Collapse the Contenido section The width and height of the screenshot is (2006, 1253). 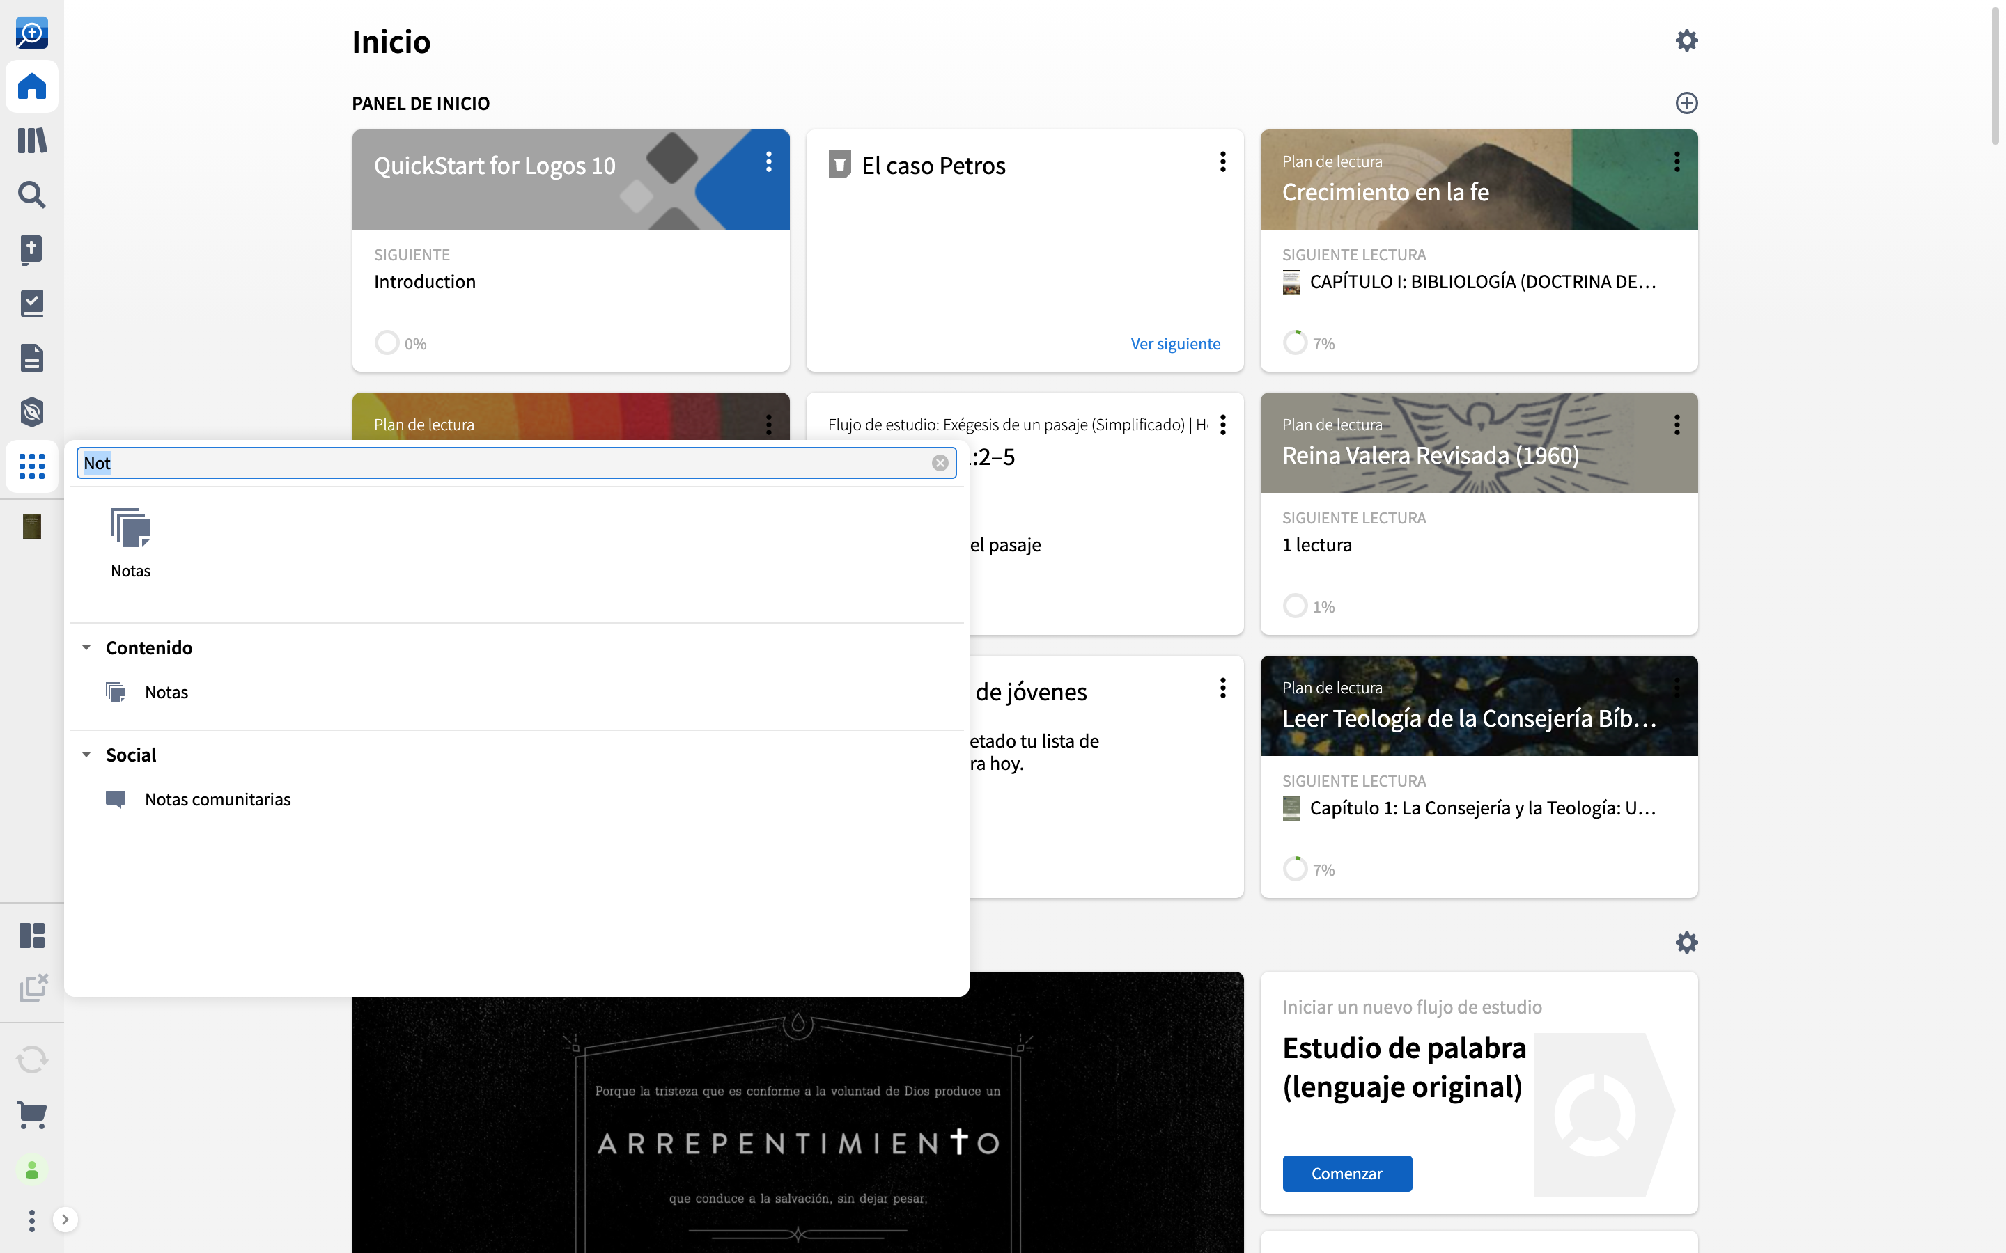86,647
